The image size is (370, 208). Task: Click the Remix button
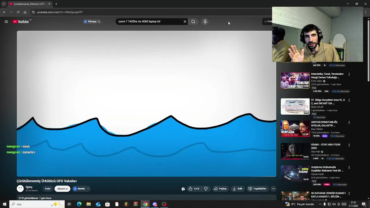(79, 189)
